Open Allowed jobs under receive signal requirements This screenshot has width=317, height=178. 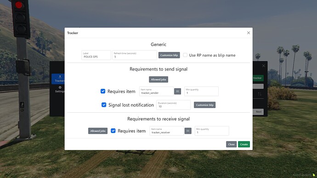98,131
